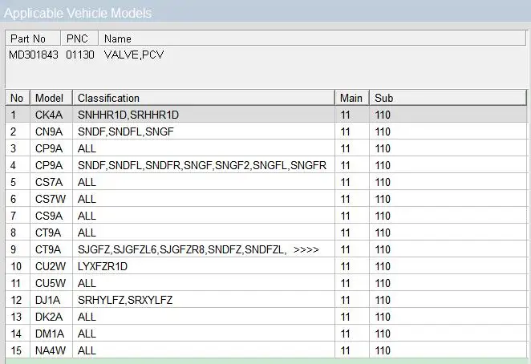Screen dimensions: 531x364
Task: Select classification ending in SNGFL,SNGFR
Action: (202, 165)
